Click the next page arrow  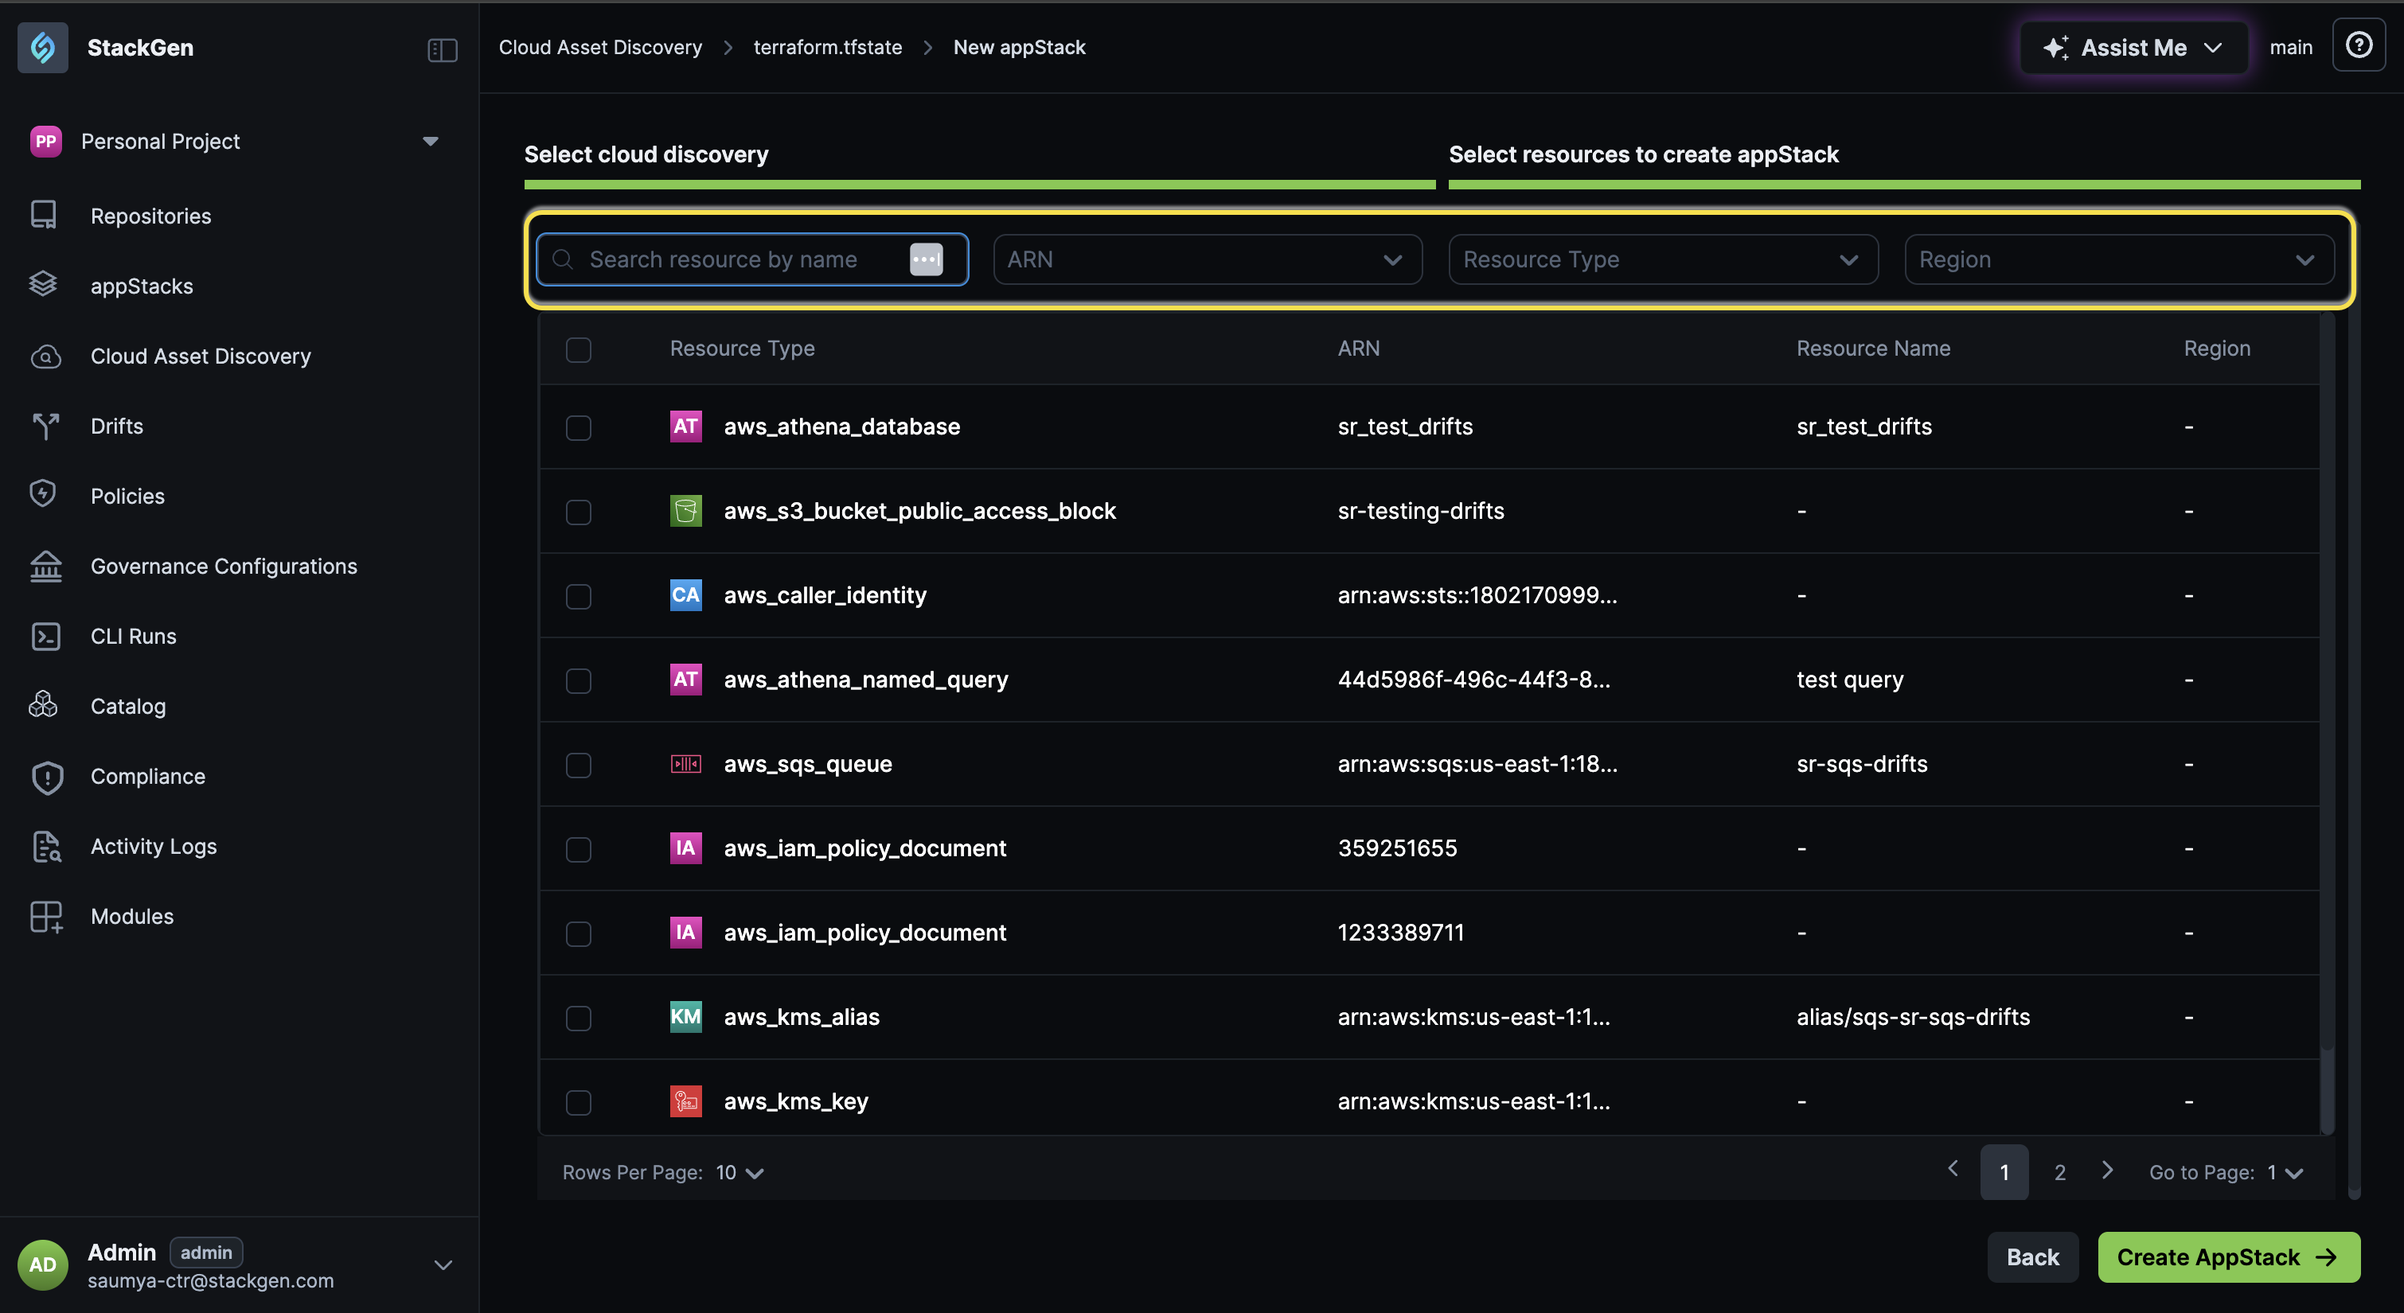coord(2107,1171)
